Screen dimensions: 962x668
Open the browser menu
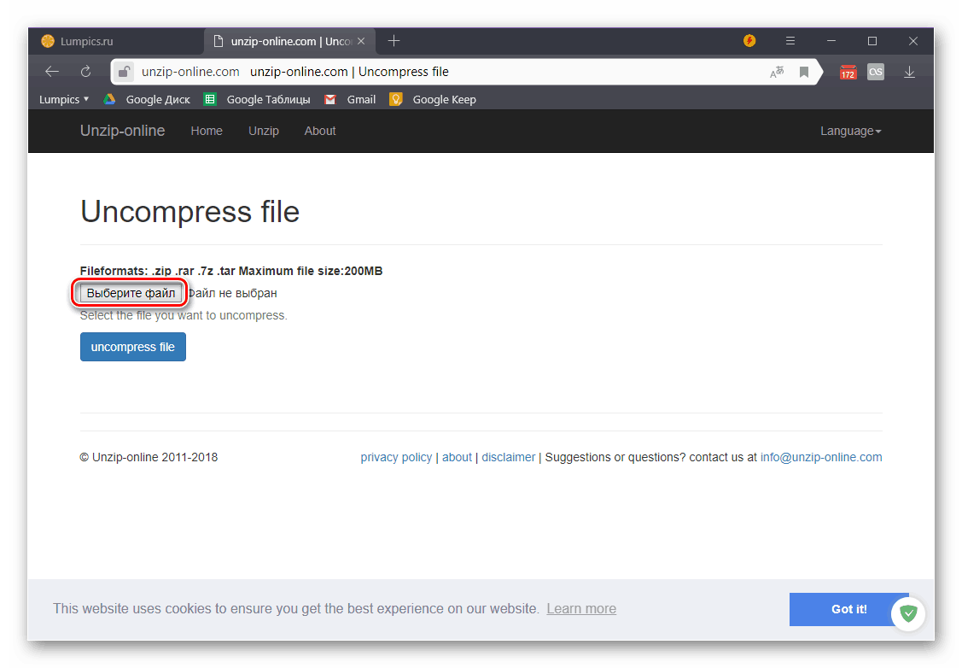[790, 40]
